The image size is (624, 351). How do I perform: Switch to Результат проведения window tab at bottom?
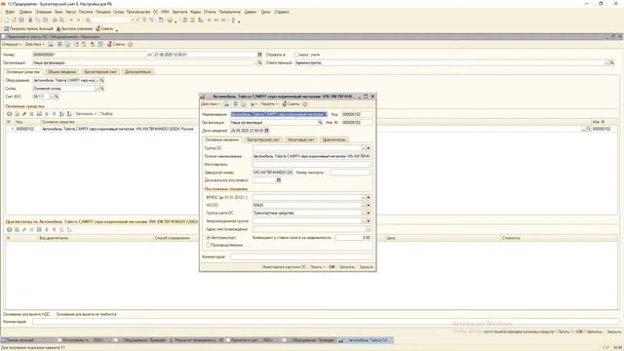196,340
